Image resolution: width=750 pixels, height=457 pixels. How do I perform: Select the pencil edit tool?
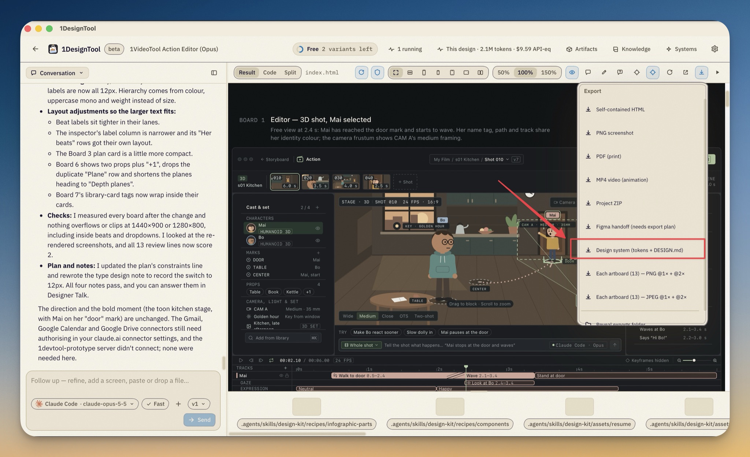click(x=604, y=73)
